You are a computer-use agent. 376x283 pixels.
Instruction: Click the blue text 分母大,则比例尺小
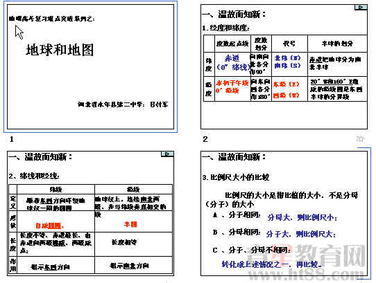click(302, 217)
